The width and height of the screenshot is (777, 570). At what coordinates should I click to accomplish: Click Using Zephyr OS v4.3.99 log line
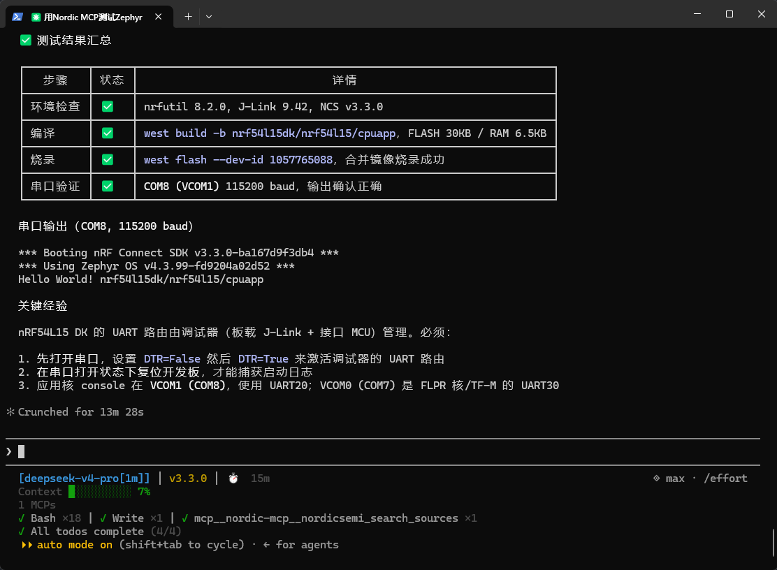pos(157,266)
